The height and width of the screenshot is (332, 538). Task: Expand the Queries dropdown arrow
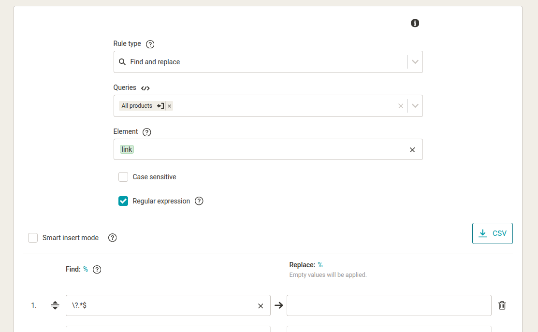coord(415,106)
